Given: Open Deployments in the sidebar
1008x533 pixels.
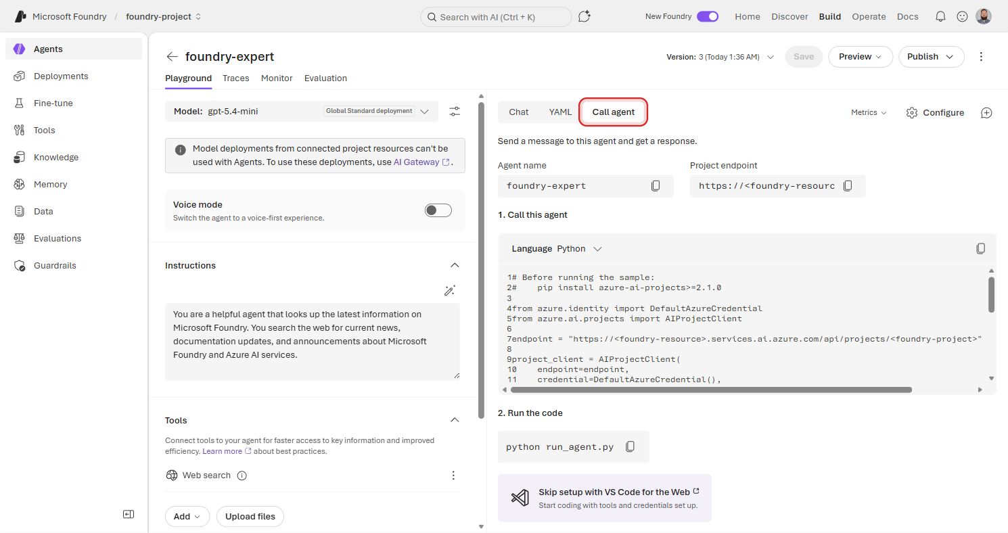Looking at the screenshot, I should click(x=74, y=76).
